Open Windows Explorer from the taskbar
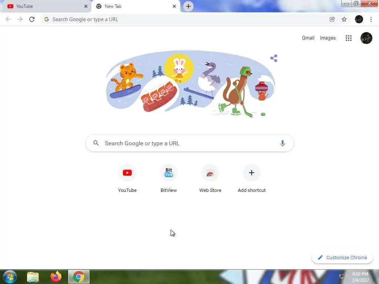Image resolution: width=379 pixels, height=284 pixels. point(33,277)
